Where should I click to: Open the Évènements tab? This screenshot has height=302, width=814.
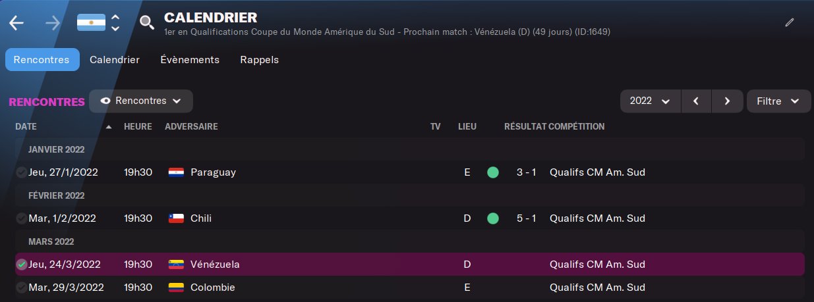point(190,59)
